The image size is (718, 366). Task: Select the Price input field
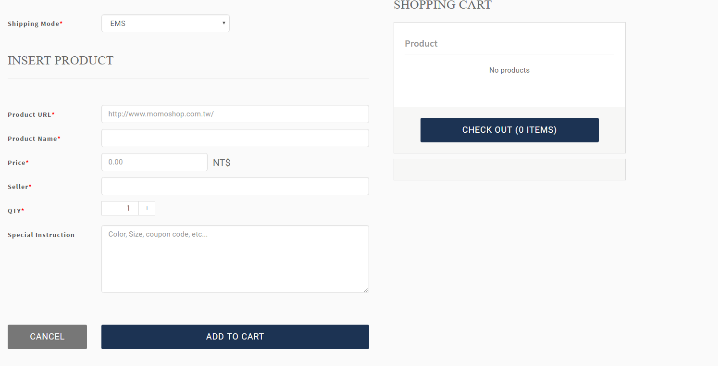[154, 162]
